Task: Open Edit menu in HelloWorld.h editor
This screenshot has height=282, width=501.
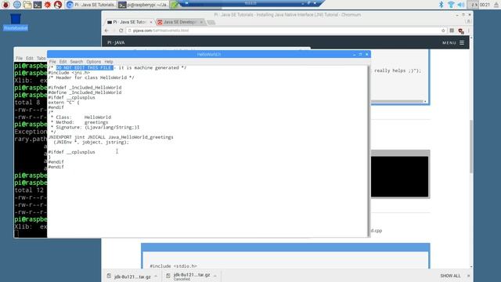Action: (x=63, y=62)
